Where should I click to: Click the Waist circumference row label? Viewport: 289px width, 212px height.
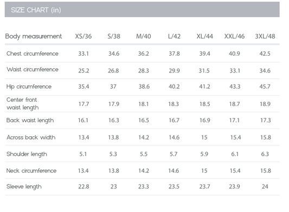33,69
